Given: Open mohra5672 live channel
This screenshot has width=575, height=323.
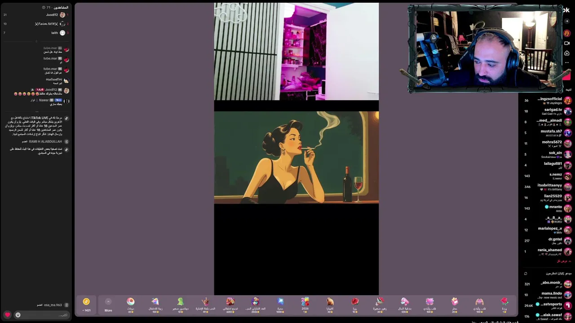Looking at the screenshot, I should click(x=547, y=144).
